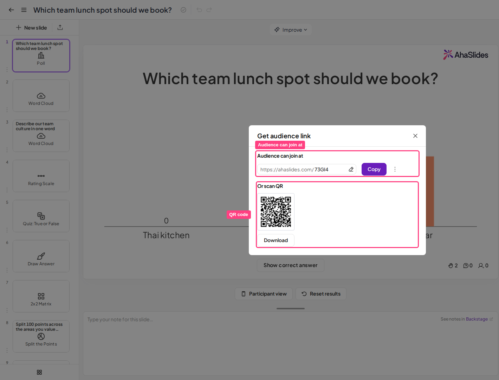499x380 pixels.
Task: Click the redo arrow icon
Action: [209, 10]
